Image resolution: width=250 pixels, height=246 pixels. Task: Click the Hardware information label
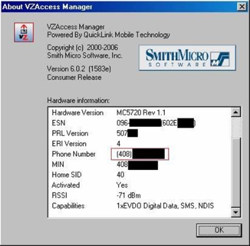[78, 100]
